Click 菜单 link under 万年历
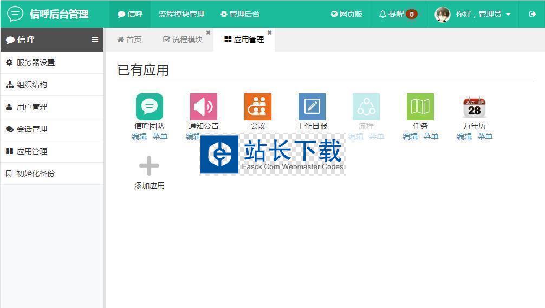The width and height of the screenshot is (545, 308). click(x=485, y=137)
